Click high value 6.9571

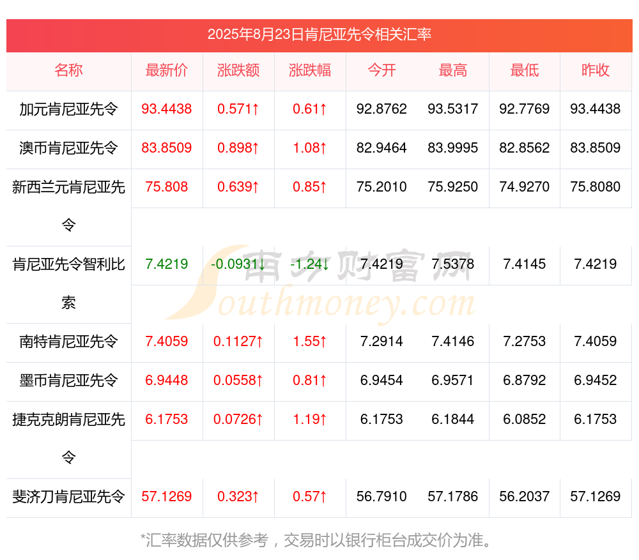click(453, 380)
